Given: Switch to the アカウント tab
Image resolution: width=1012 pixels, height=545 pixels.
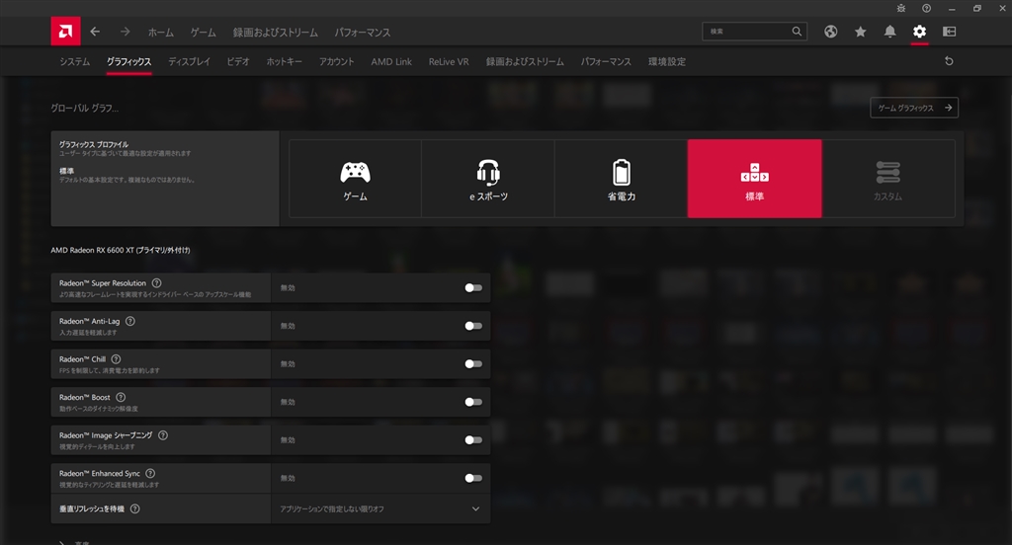Looking at the screenshot, I should click(x=336, y=61).
